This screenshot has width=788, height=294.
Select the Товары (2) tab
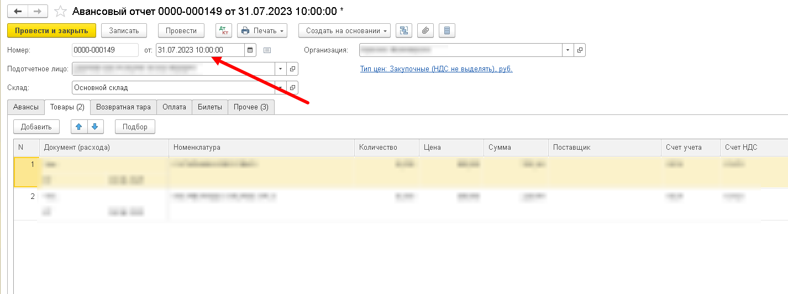point(67,107)
